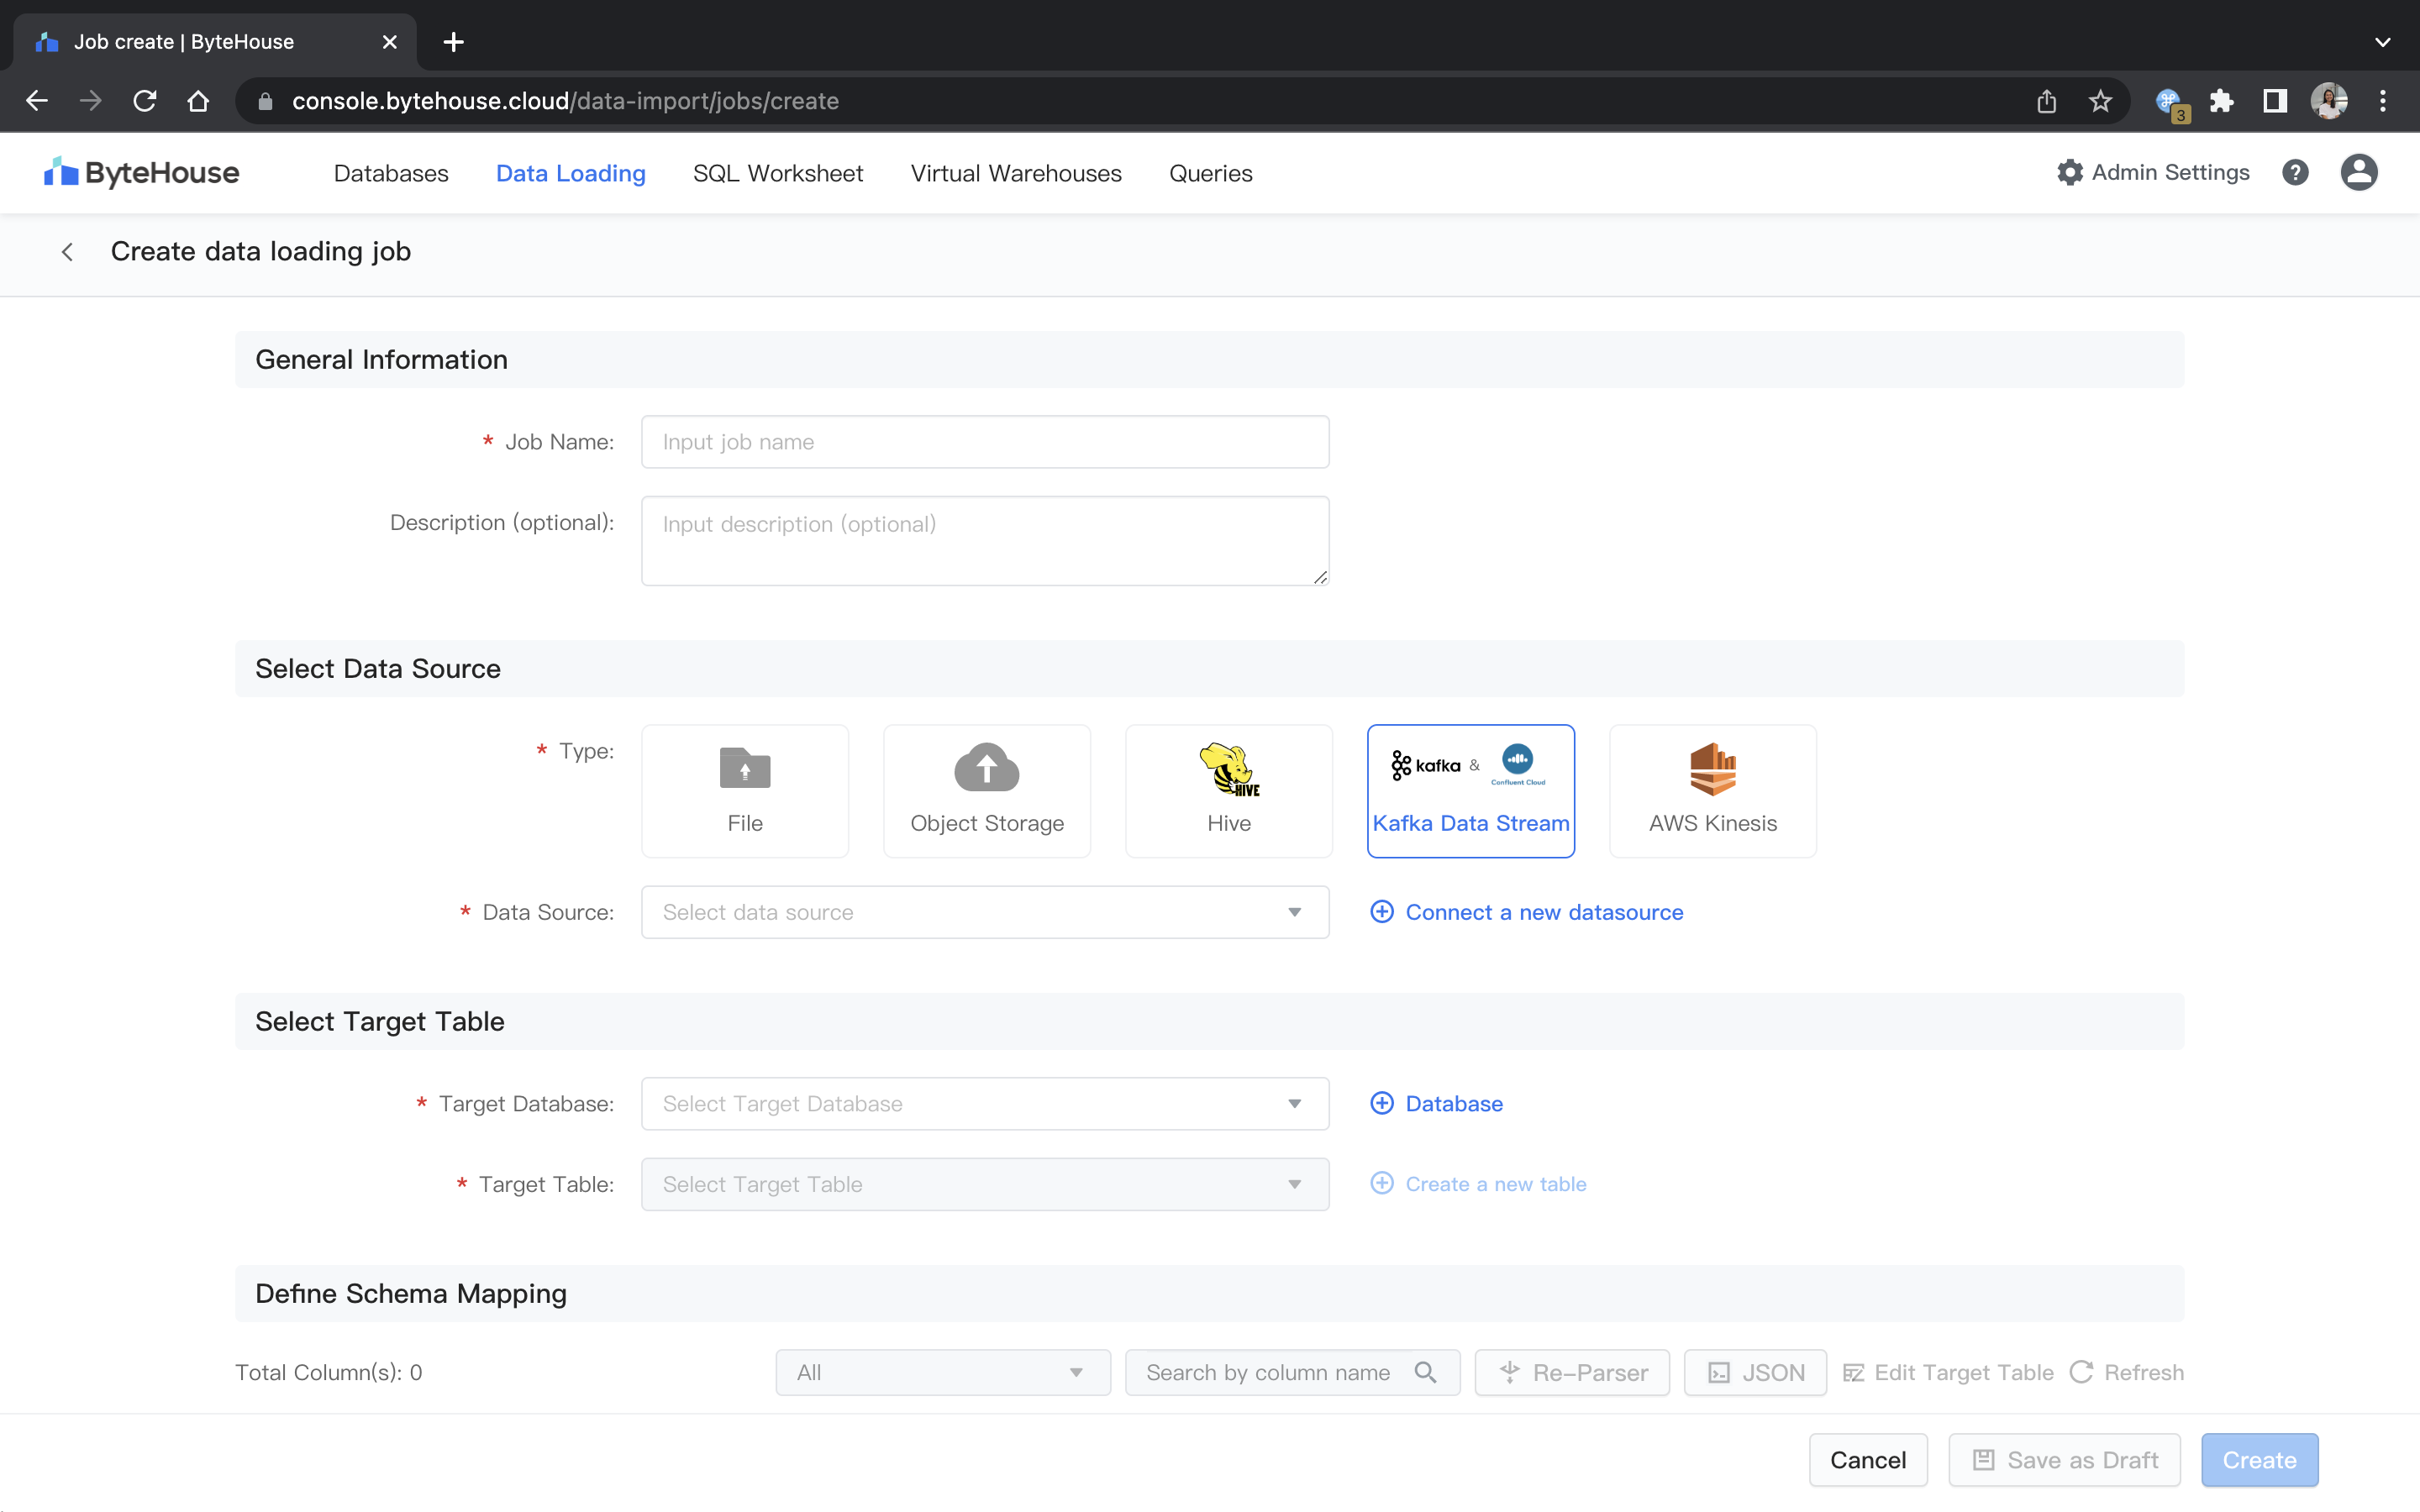The height and width of the screenshot is (1512, 2420).
Task: Open the user account avatar menu
Action: [2358, 173]
